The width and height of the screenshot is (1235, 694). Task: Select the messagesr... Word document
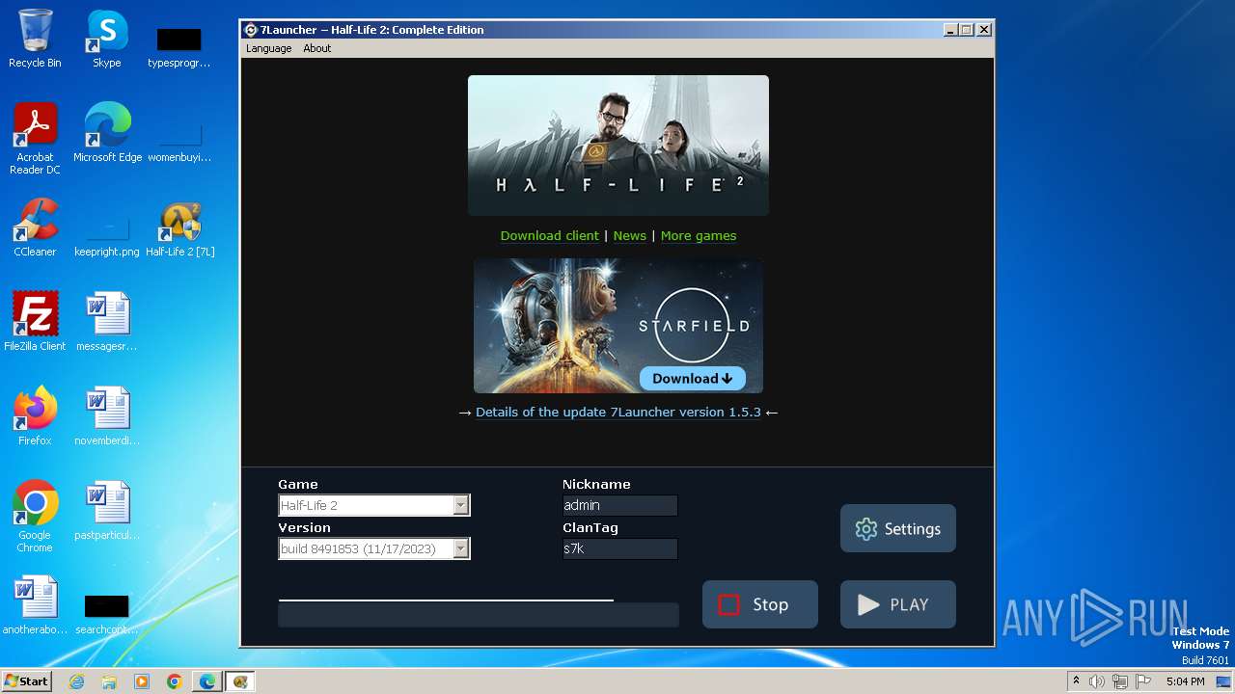tap(107, 322)
